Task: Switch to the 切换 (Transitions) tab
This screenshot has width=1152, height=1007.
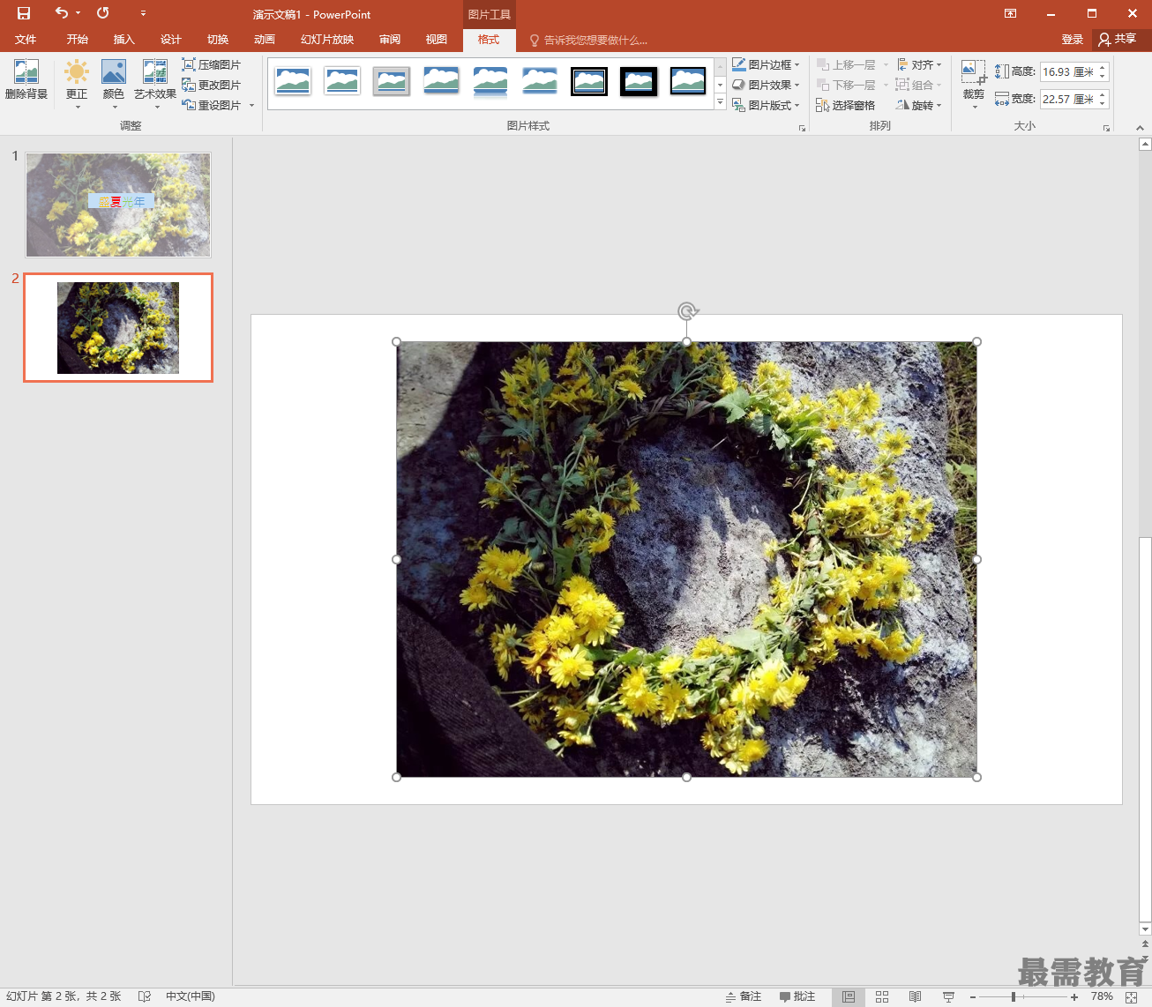Action: [218, 40]
